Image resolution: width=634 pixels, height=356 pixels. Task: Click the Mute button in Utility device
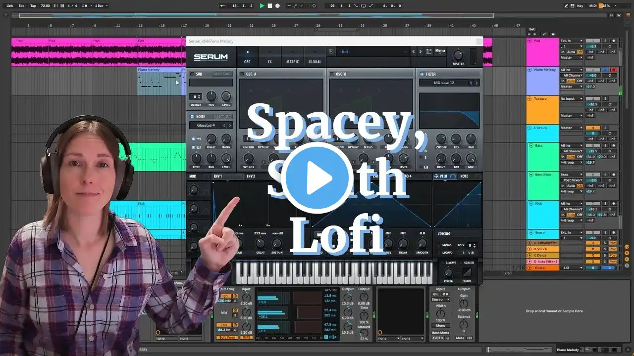pyautogui.click(x=459, y=338)
